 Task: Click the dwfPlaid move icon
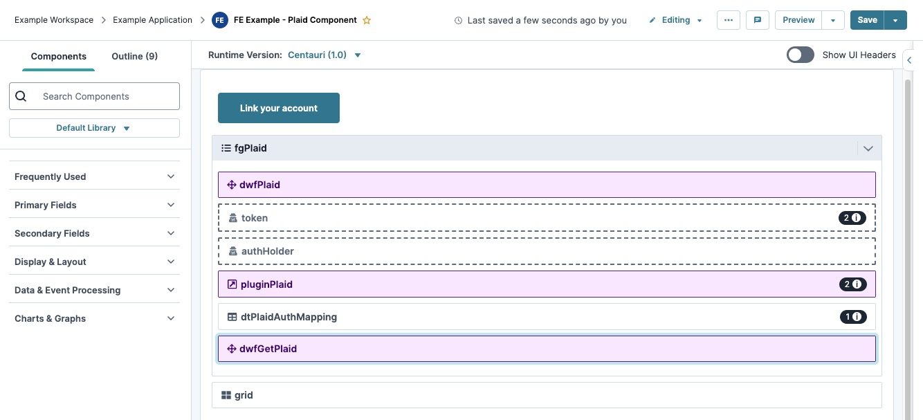[x=232, y=185]
